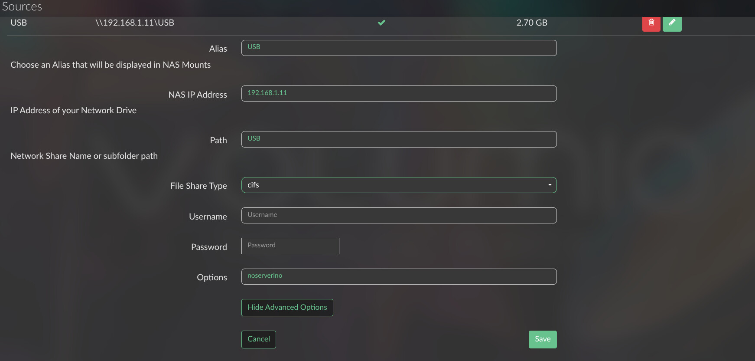Select the \\192.168.1.11\USB share path text
The width and height of the screenshot is (755, 361).
point(135,23)
